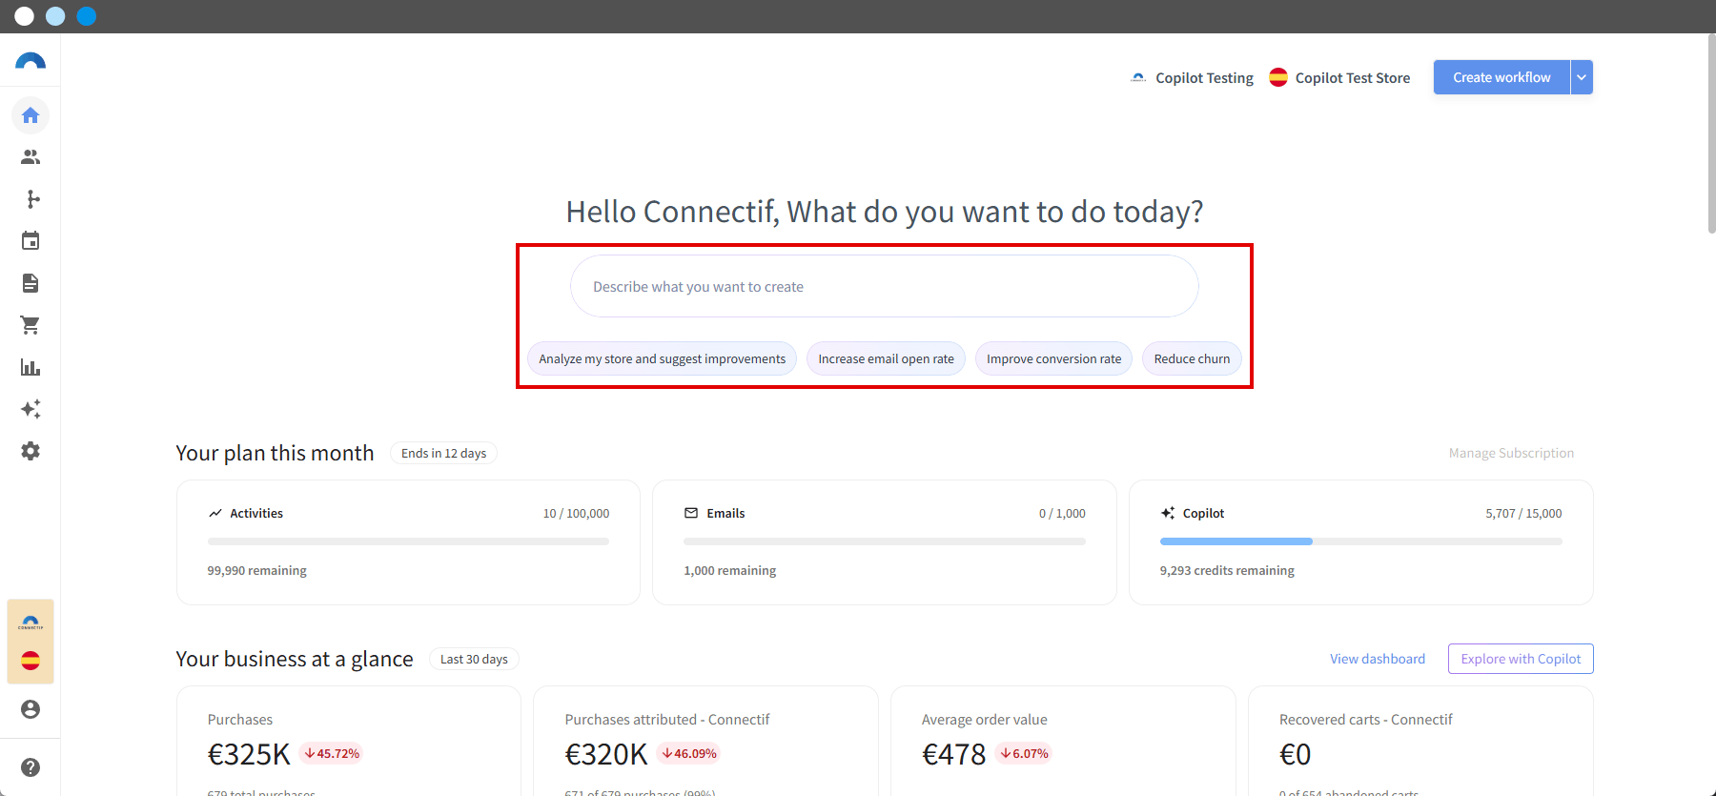Open the bar chart analytics icon
This screenshot has width=1716, height=796.
pyautogui.click(x=31, y=367)
